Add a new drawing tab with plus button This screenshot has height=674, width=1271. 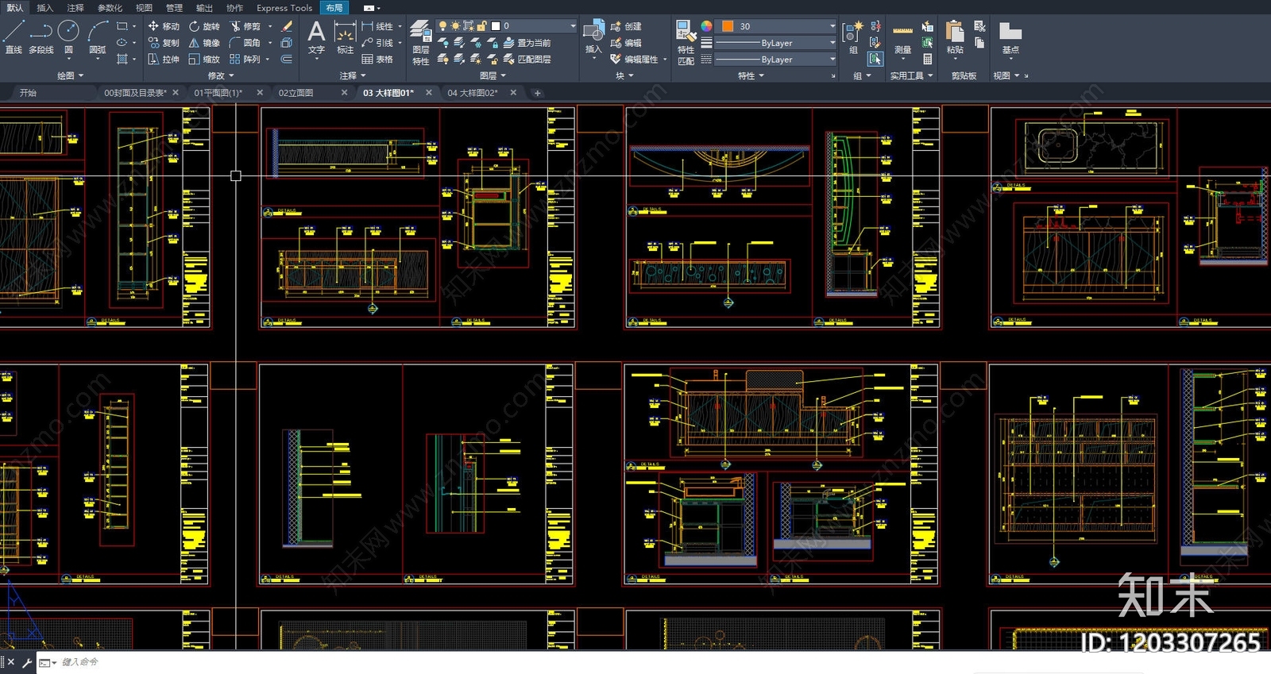(x=538, y=93)
